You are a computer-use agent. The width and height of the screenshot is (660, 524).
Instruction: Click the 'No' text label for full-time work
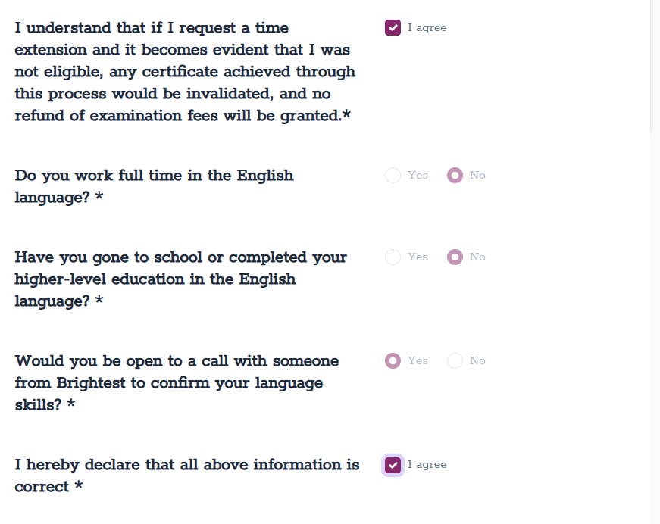(x=477, y=176)
